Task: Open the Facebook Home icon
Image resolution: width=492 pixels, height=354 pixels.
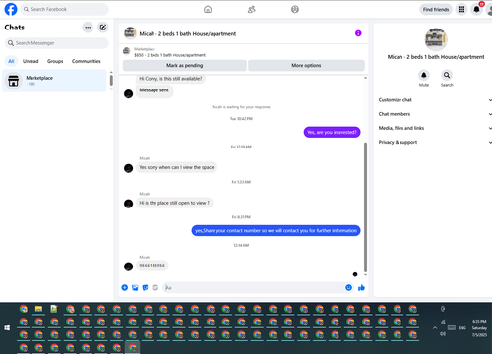Action: tap(208, 9)
